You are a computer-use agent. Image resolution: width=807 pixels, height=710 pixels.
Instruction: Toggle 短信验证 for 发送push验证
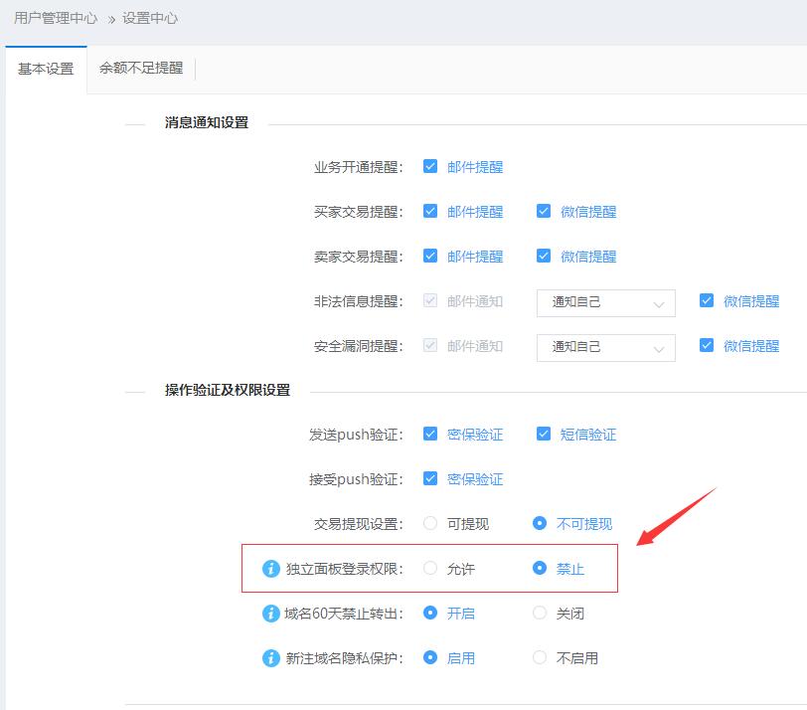545,434
